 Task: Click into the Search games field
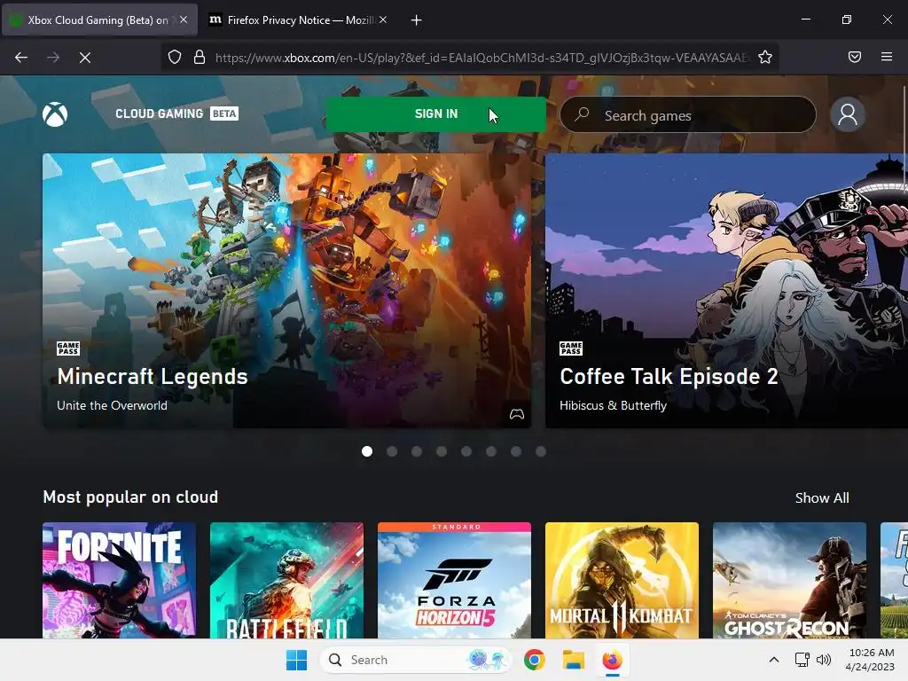tap(688, 114)
